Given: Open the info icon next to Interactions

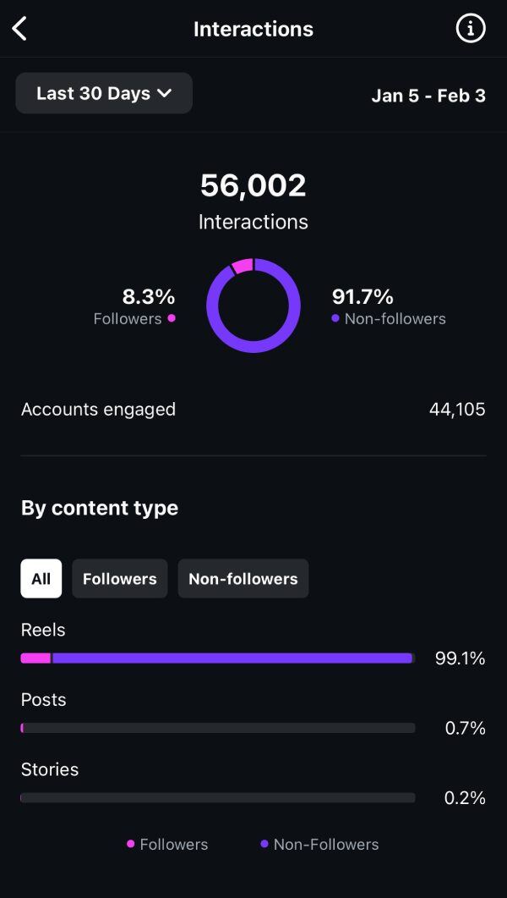Looking at the screenshot, I should tap(471, 28).
